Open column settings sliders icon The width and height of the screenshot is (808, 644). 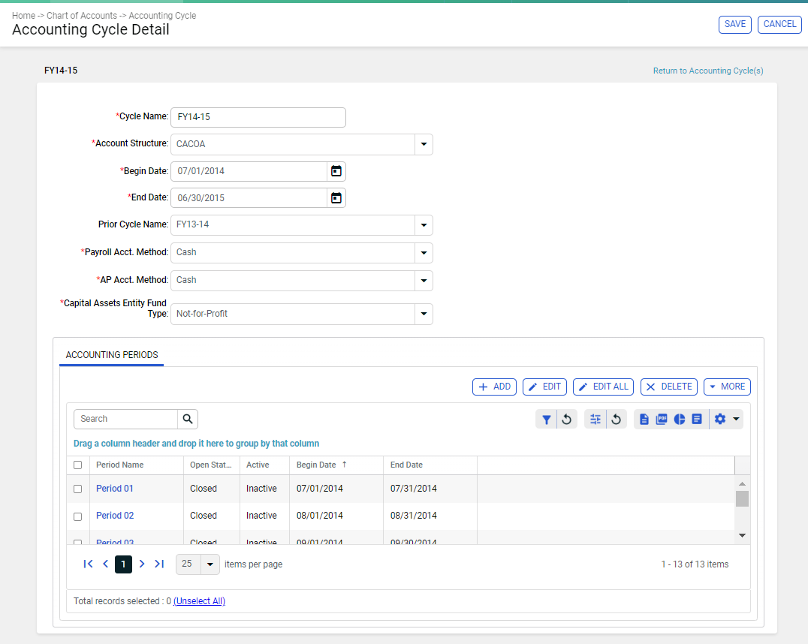pyautogui.click(x=595, y=420)
